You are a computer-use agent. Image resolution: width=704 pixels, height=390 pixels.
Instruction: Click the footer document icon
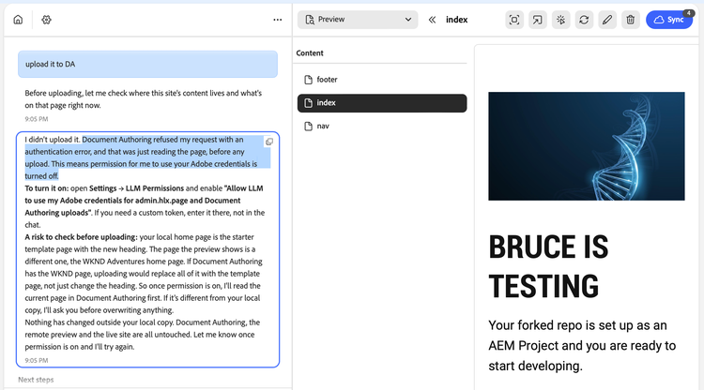tap(309, 80)
